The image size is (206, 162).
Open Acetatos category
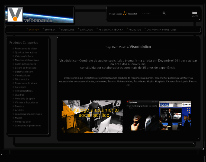coord(20,110)
